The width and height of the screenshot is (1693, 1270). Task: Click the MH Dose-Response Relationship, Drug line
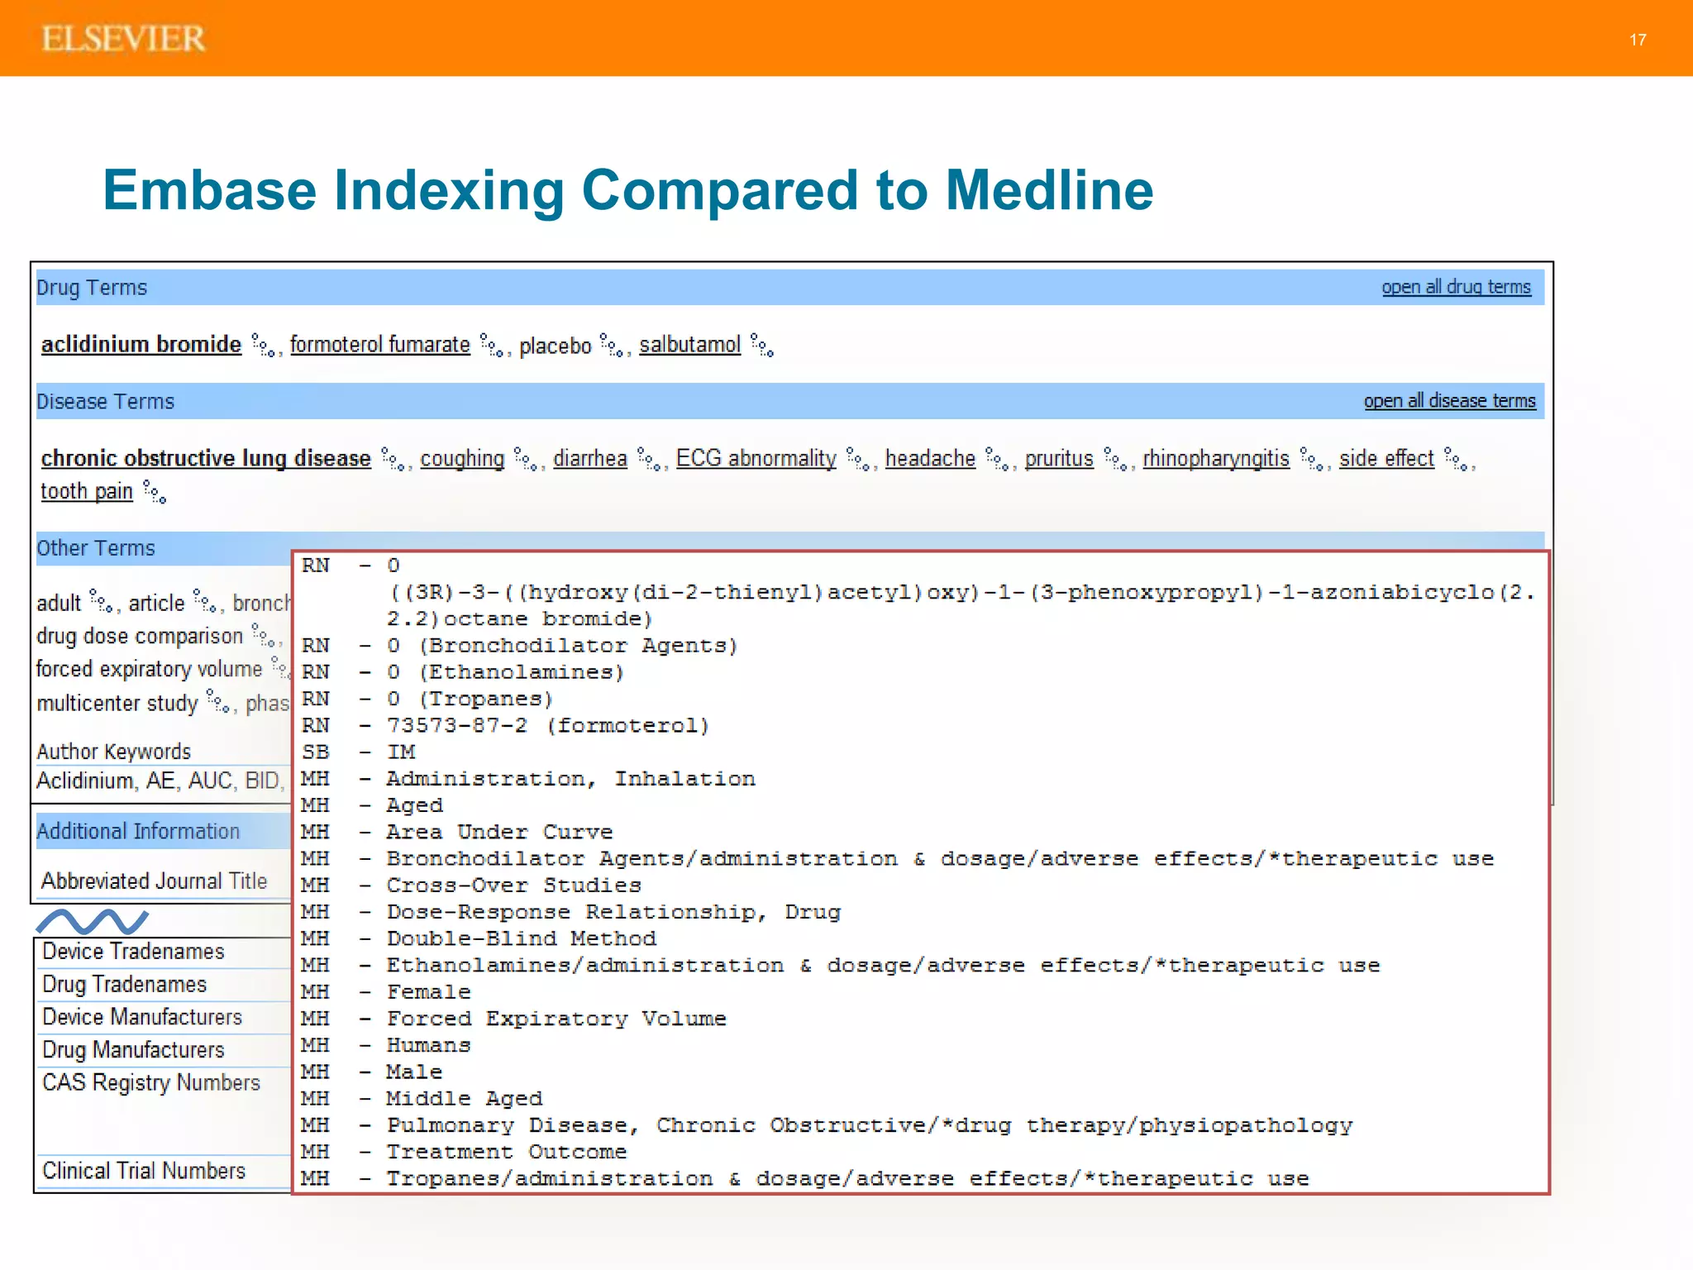click(571, 912)
